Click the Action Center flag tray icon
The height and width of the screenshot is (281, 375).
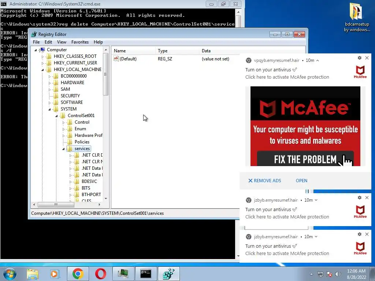pyautogui.click(x=329, y=274)
